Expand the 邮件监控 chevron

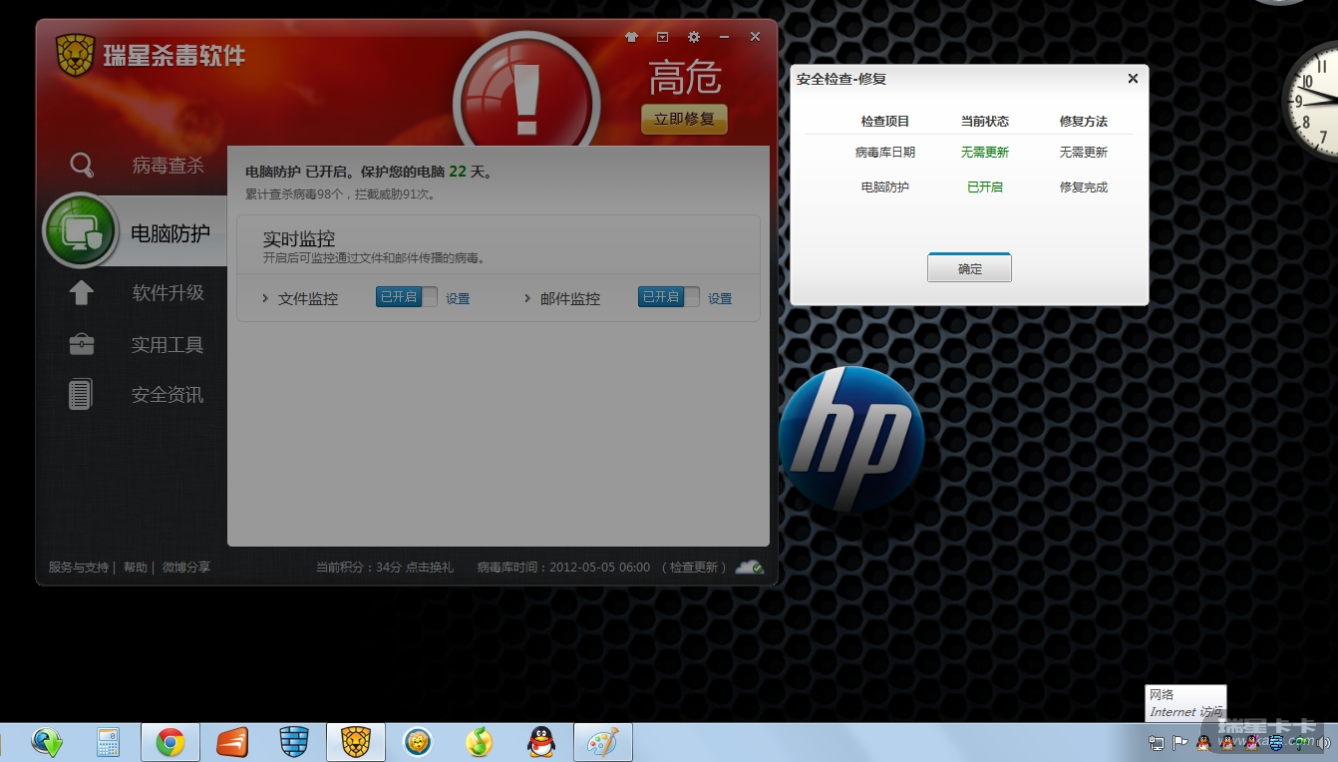tap(527, 298)
